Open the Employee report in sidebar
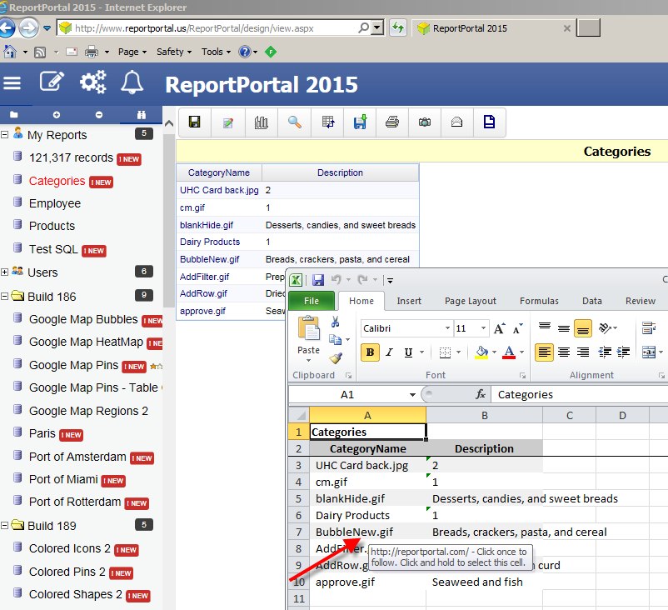Screen dimensions: 668x610 [54, 203]
